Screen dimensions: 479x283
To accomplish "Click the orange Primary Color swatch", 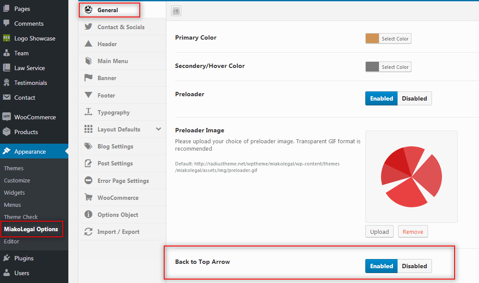I will coord(372,38).
